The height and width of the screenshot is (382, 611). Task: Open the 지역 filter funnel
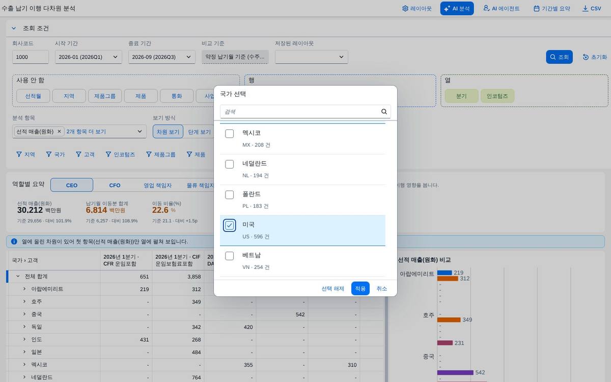(x=19, y=154)
